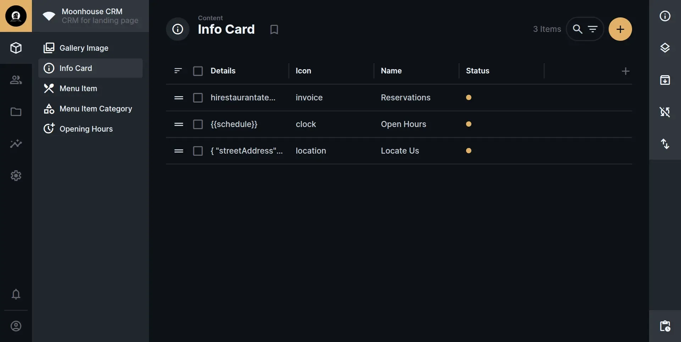Open the insights chart icon
This screenshot has height=342, width=681.
click(16, 144)
